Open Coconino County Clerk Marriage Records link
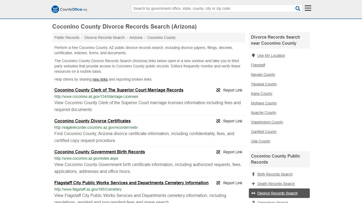The height and width of the screenshot is (203, 362). pyautogui.click(x=119, y=90)
